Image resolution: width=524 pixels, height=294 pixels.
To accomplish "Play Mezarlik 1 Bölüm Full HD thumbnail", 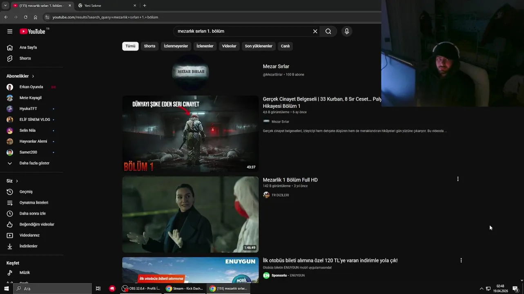I will pyautogui.click(x=190, y=214).
